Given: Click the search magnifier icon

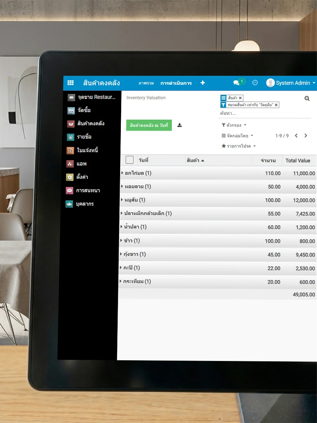Looking at the screenshot, I should pos(307,99).
